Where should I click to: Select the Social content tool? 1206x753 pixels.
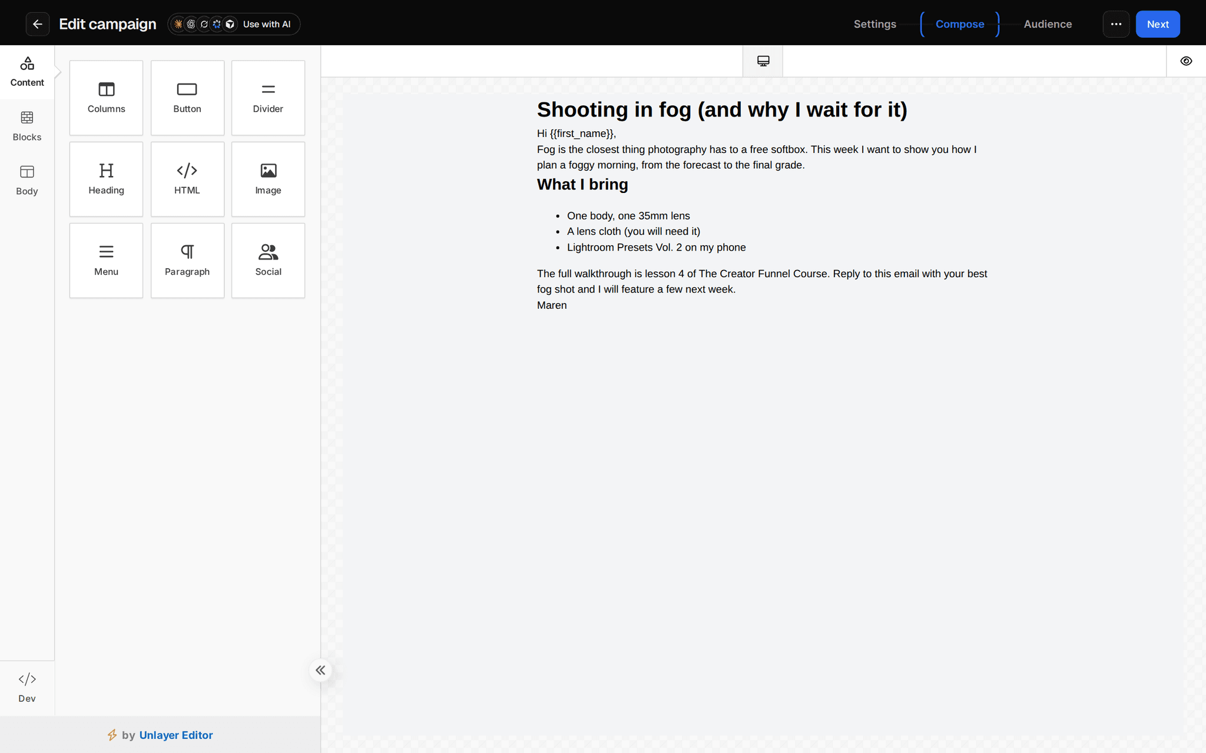tap(268, 260)
